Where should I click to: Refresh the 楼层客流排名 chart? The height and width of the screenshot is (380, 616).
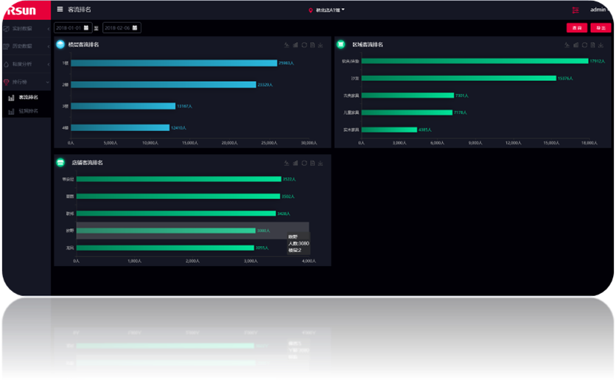304,45
